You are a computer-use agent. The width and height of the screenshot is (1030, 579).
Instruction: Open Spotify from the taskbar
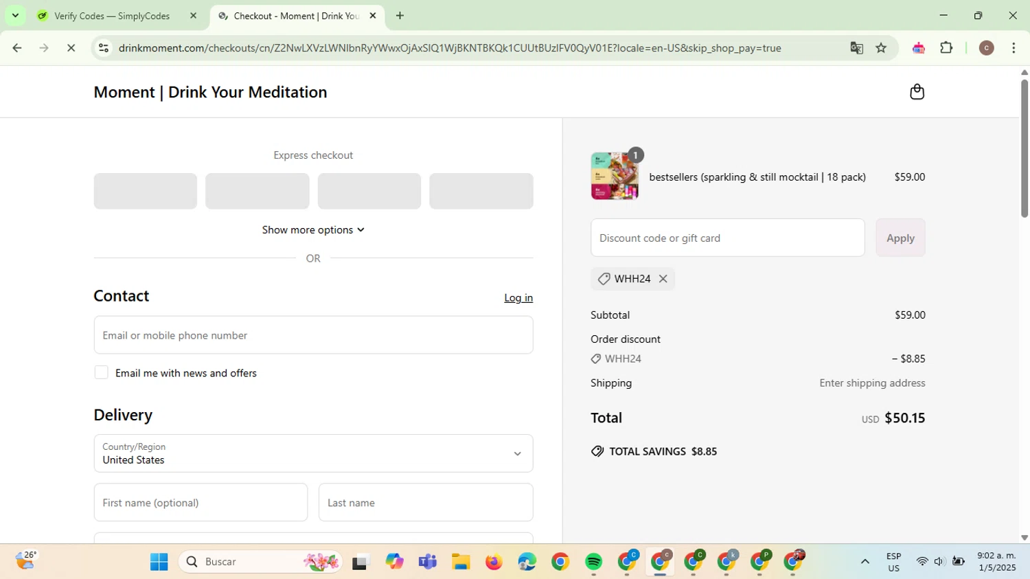click(x=594, y=562)
